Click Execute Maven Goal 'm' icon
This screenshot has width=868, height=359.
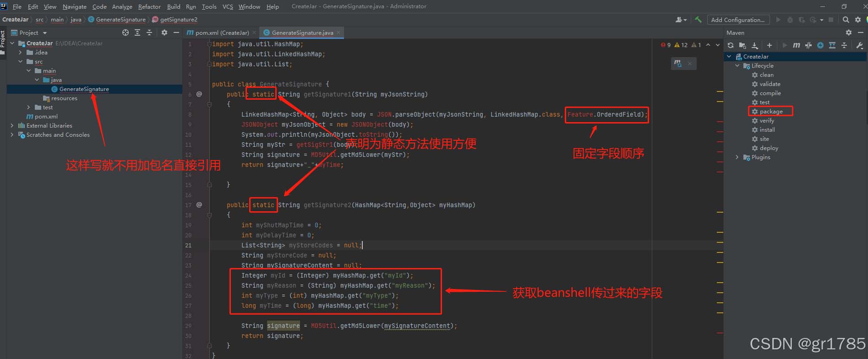(x=797, y=45)
